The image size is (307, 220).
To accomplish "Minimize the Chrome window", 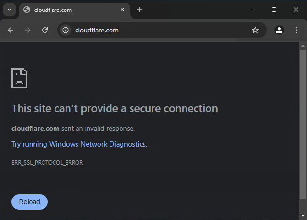I will 252,10.
